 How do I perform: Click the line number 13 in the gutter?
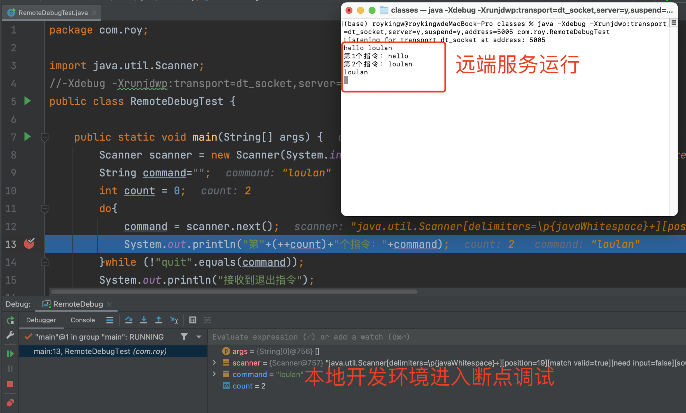(x=11, y=244)
